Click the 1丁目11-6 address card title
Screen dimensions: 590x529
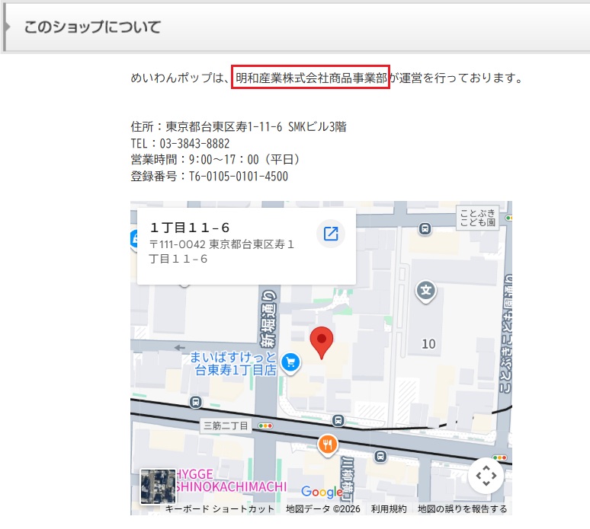190,228
